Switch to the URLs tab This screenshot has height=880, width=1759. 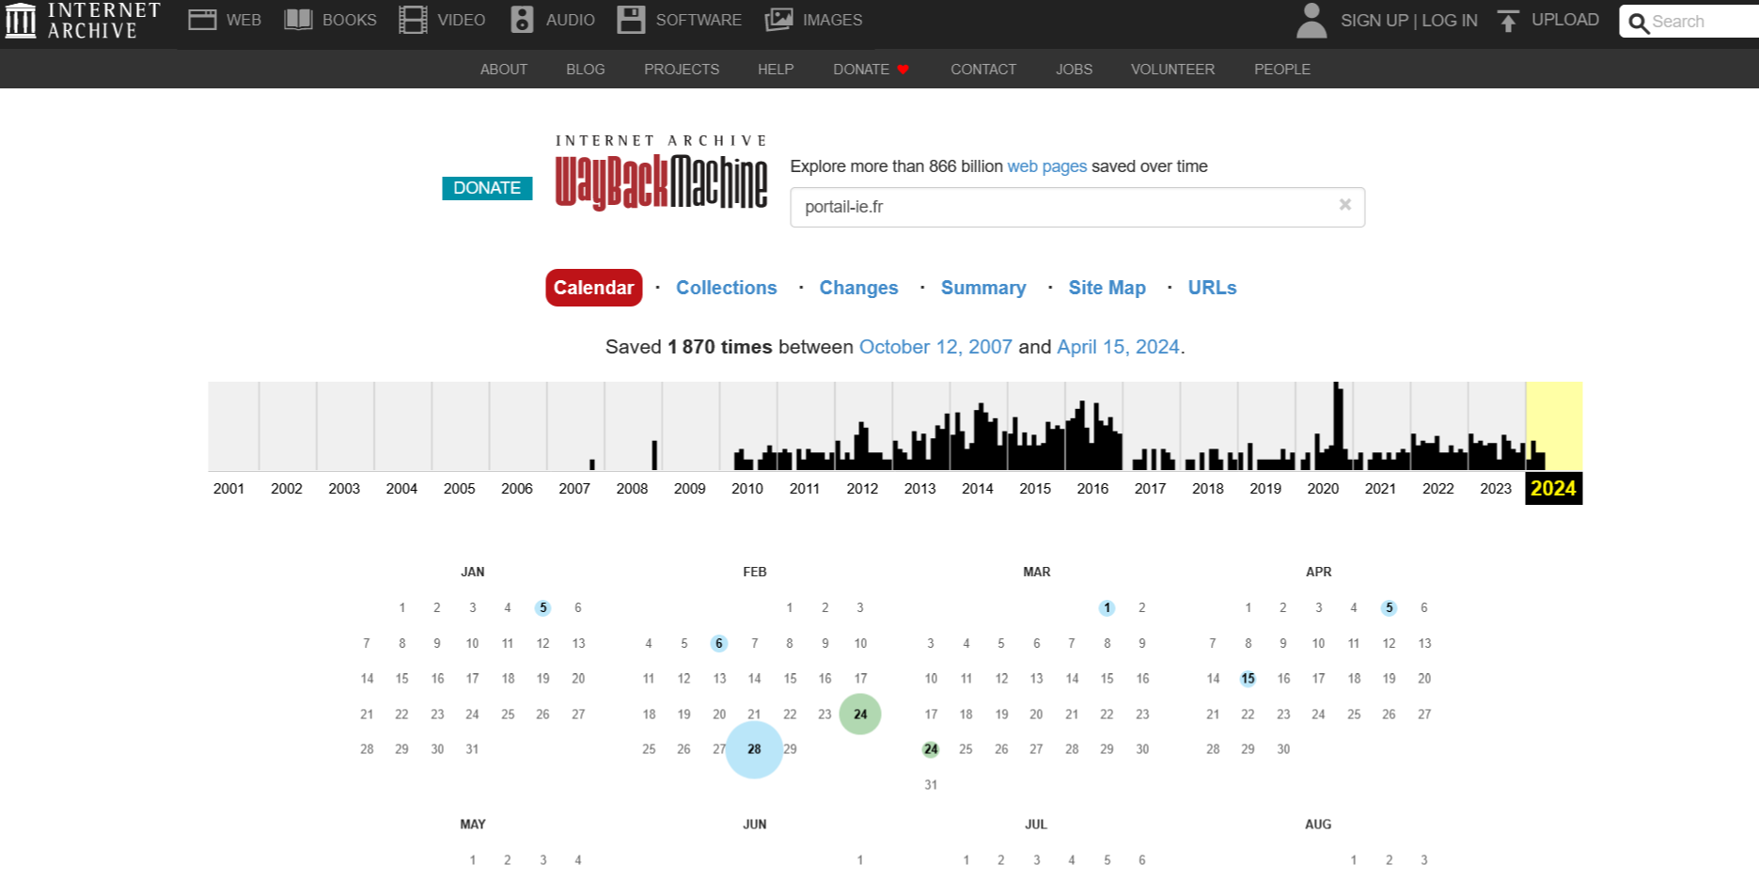[x=1212, y=288]
